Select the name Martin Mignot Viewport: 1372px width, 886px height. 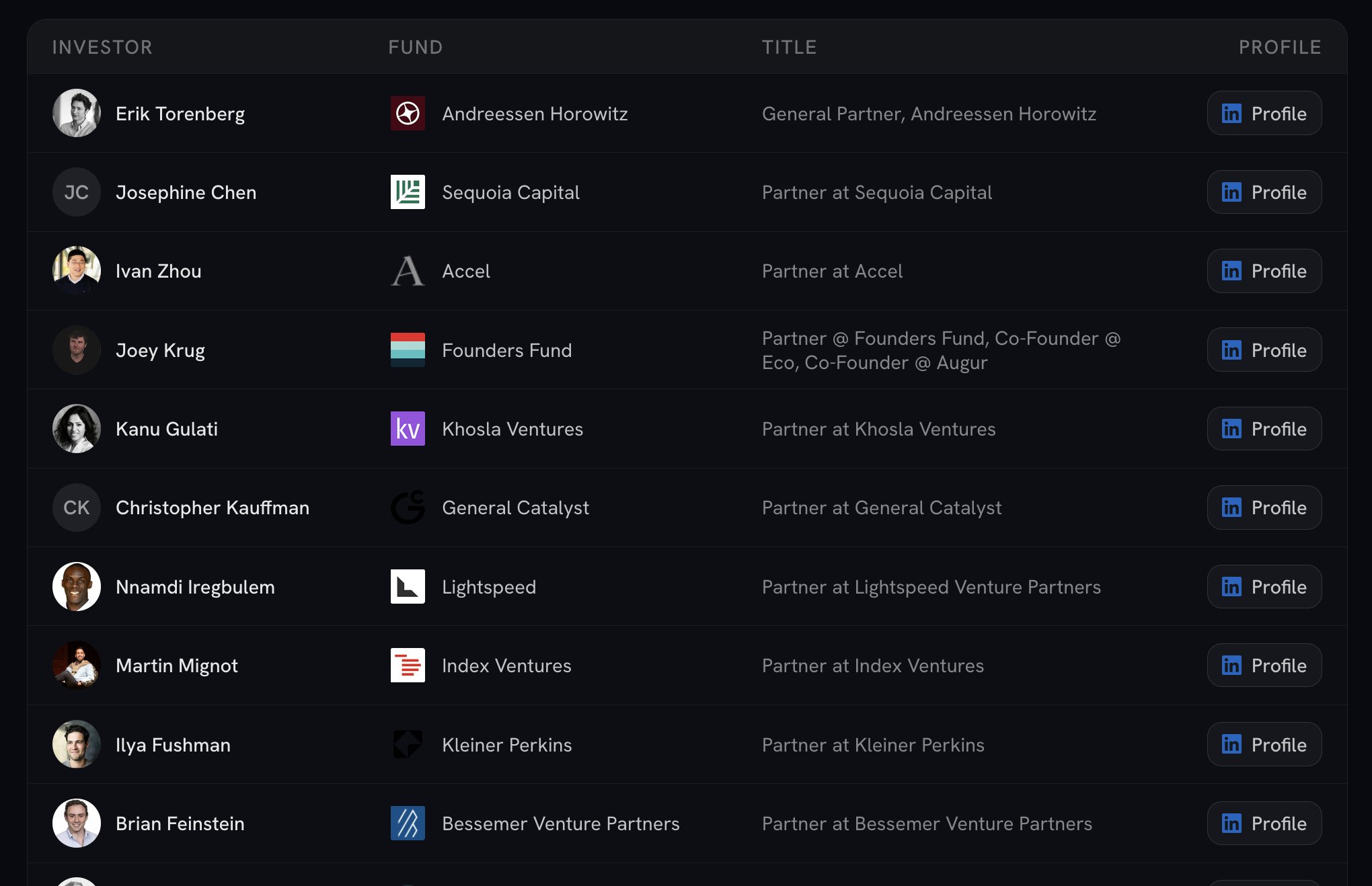pyautogui.click(x=177, y=666)
